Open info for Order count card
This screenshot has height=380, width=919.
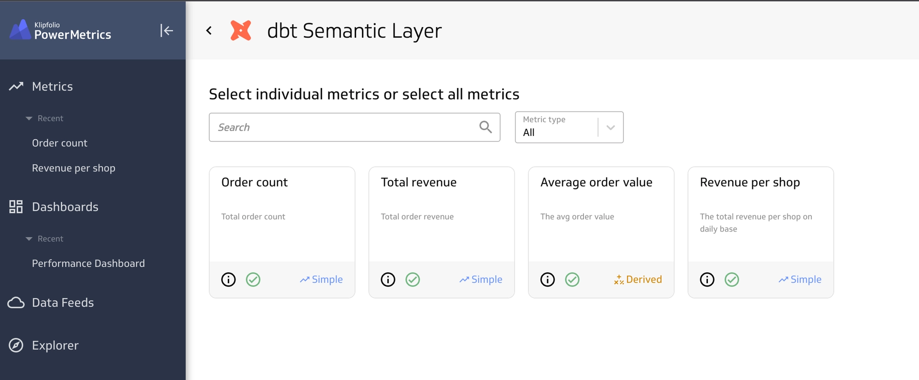228,279
